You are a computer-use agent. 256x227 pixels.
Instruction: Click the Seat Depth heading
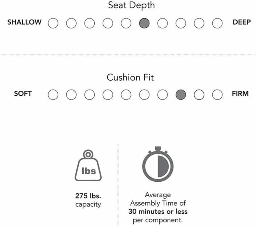[131, 6]
